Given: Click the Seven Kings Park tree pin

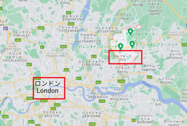Looking at the screenshot, I should 132,44.
